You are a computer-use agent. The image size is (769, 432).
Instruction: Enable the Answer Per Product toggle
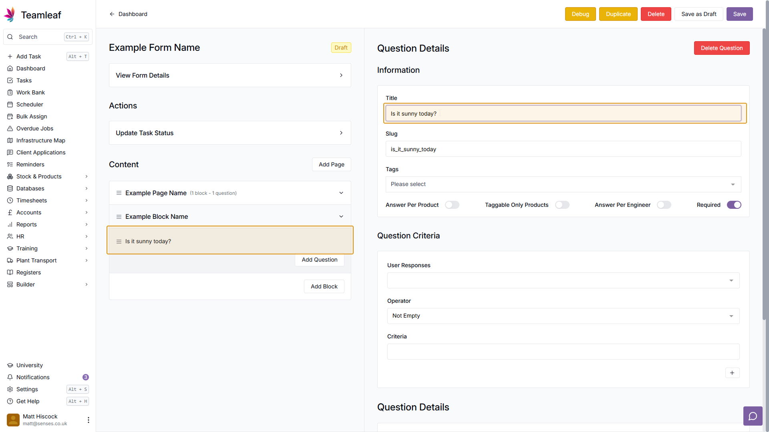(452, 205)
